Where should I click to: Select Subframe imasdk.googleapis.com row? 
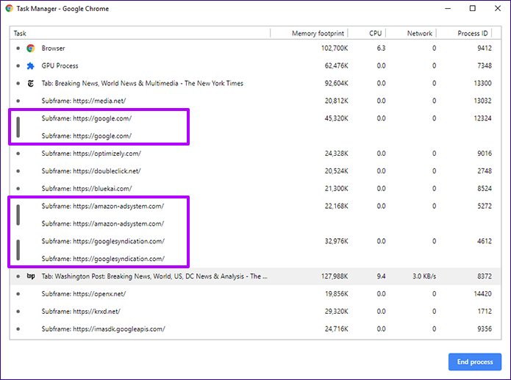[x=256, y=329]
